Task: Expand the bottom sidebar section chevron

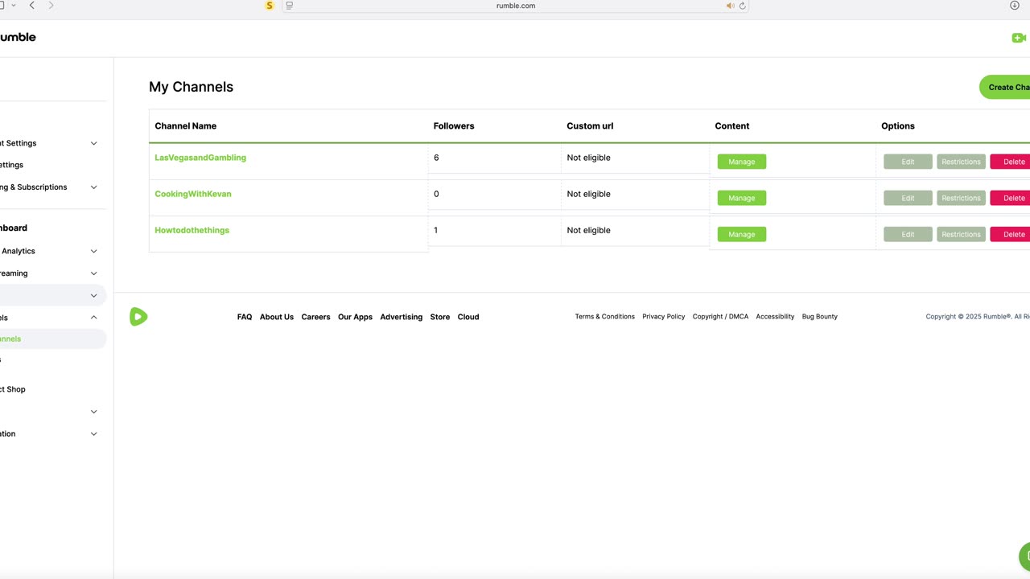Action: [x=93, y=434]
